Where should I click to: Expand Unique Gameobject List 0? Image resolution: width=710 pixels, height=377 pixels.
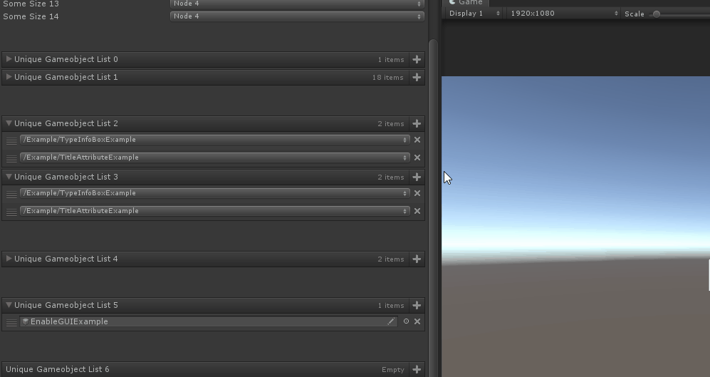pyautogui.click(x=9, y=59)
